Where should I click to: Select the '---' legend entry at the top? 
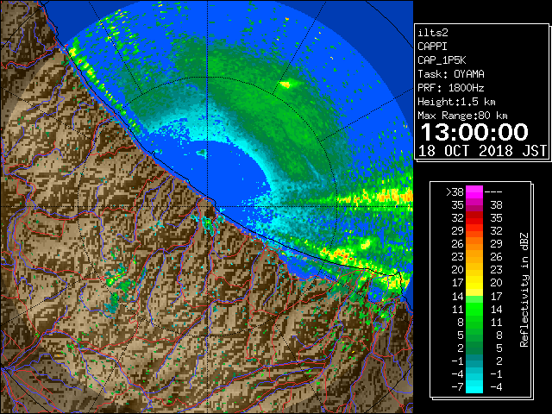point(493,192)
